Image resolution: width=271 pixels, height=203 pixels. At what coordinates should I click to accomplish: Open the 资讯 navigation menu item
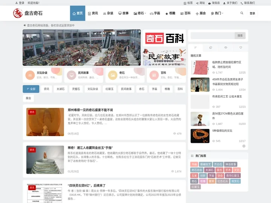pyautogui.click(x=93, y=13)
